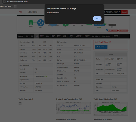Click the STB device icon in topology
The image size is (136, 122).
(112, 25)
